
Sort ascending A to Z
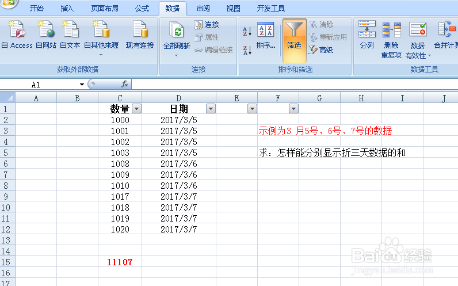tap(247, 31)
